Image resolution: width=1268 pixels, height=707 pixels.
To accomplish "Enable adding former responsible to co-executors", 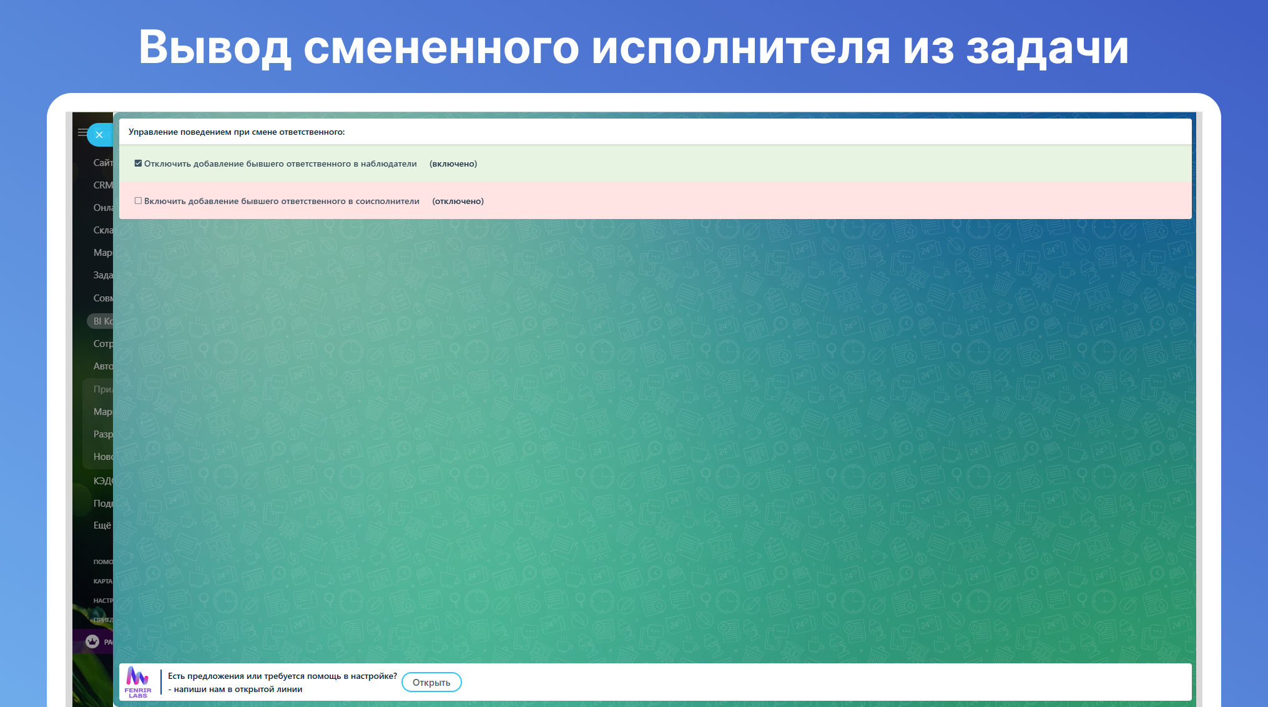I will click(138, 201).
